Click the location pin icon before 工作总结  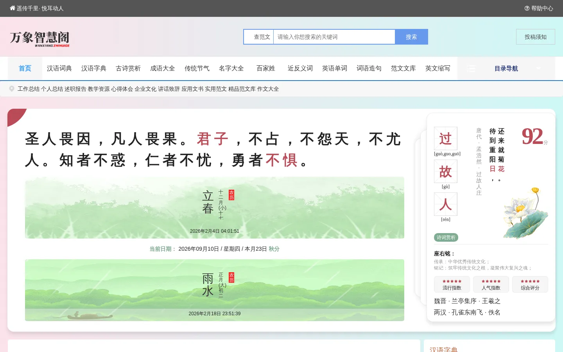tap(12, 89)
